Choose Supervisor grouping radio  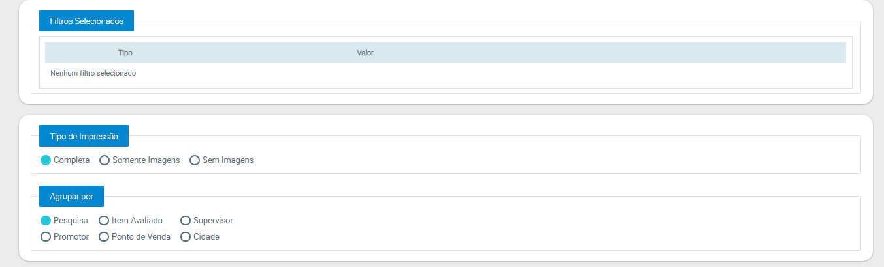point(186,220)
